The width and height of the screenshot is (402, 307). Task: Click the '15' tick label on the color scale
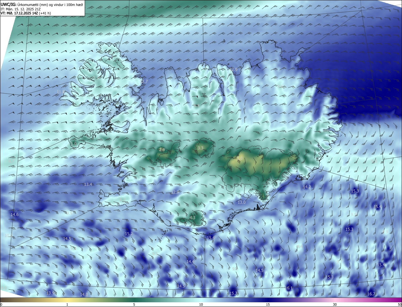pos(268,304)
